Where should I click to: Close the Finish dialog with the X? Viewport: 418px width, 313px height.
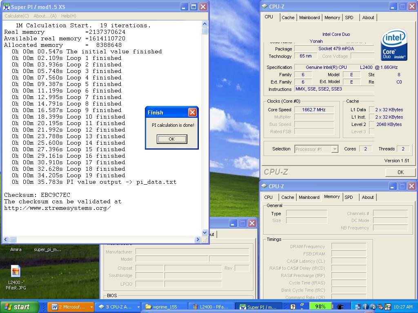tap(192, 112)
